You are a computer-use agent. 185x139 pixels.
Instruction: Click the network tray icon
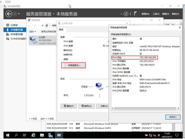coord(150,135)
